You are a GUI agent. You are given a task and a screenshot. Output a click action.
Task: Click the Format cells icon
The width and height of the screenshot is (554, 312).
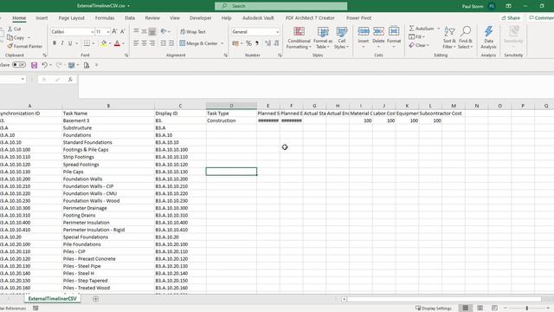point(394,31)
